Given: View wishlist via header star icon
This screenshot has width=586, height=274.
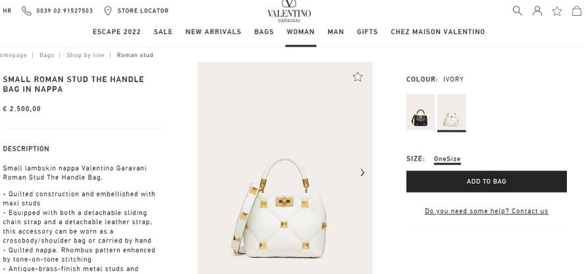Looking at the screenshot, I should pyautogui.click(x=557, y=11).
